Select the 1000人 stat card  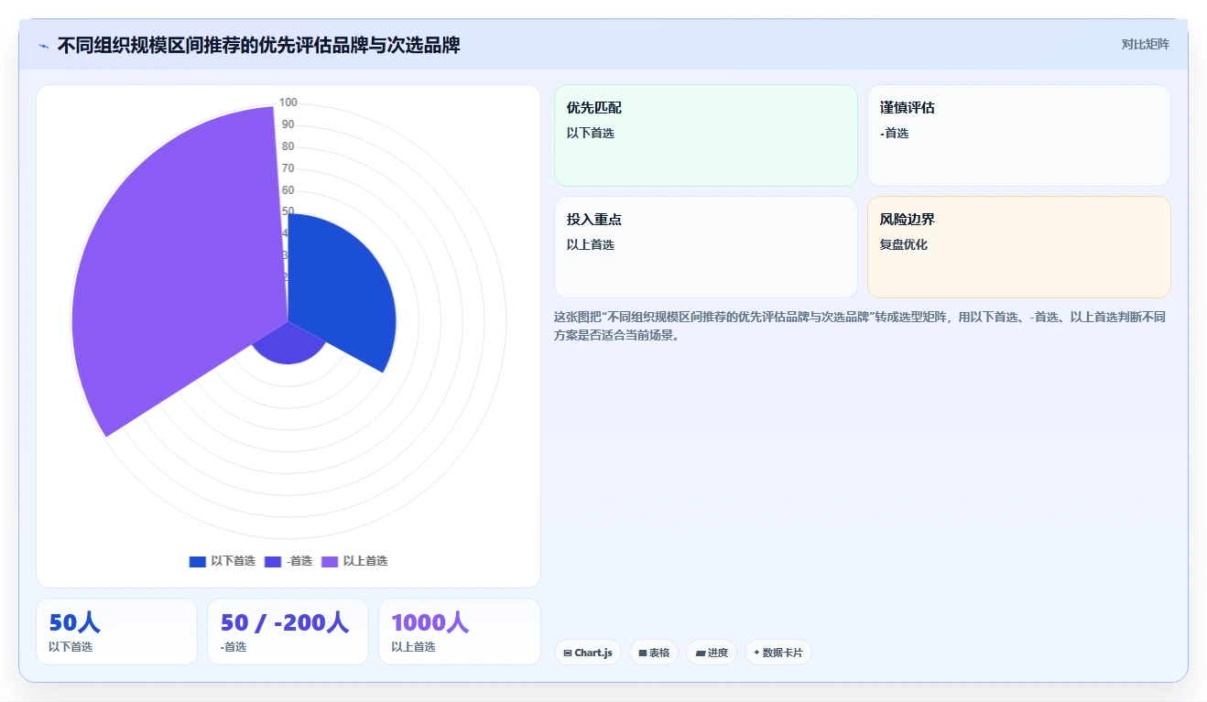[460, 632]
